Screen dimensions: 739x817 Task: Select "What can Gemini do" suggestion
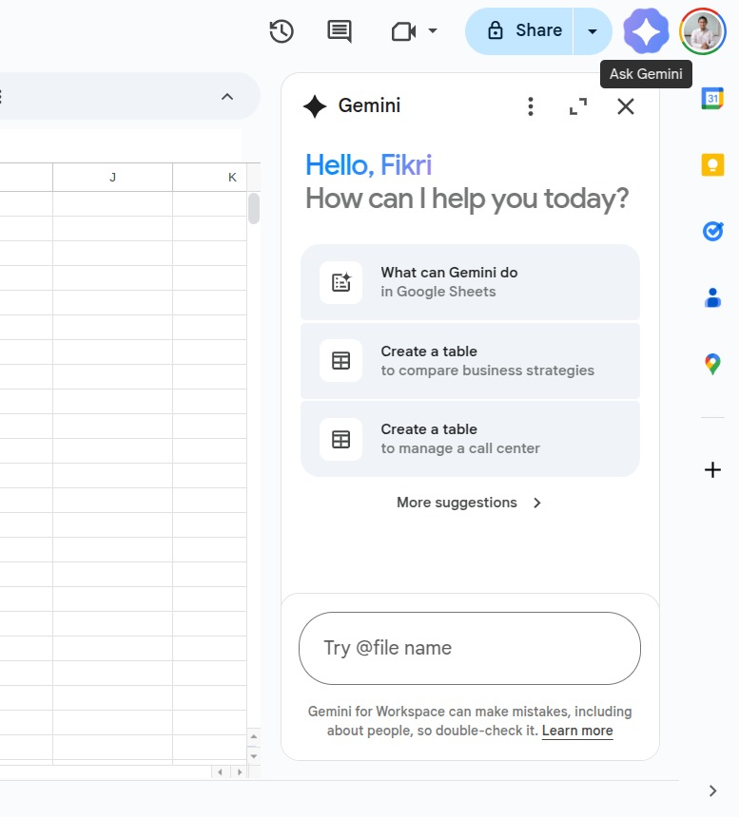point(470,282)
